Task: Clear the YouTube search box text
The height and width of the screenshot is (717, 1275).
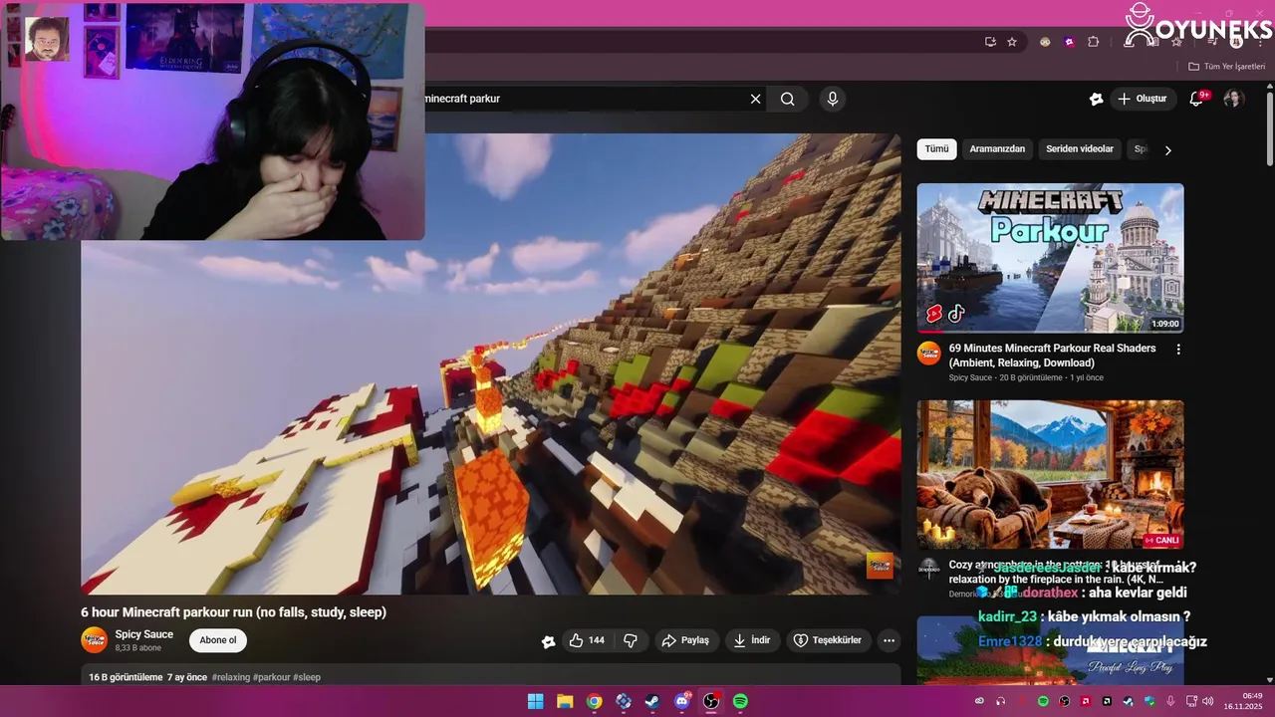Action: click(755, 99)
